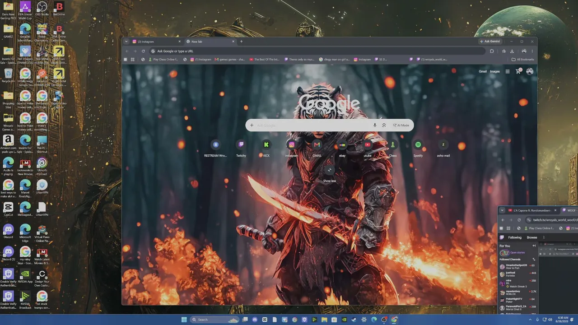The width and height of the screenshot is (578, 325).
Task: Open the Images link on New Tab
Action: [495, 71]
